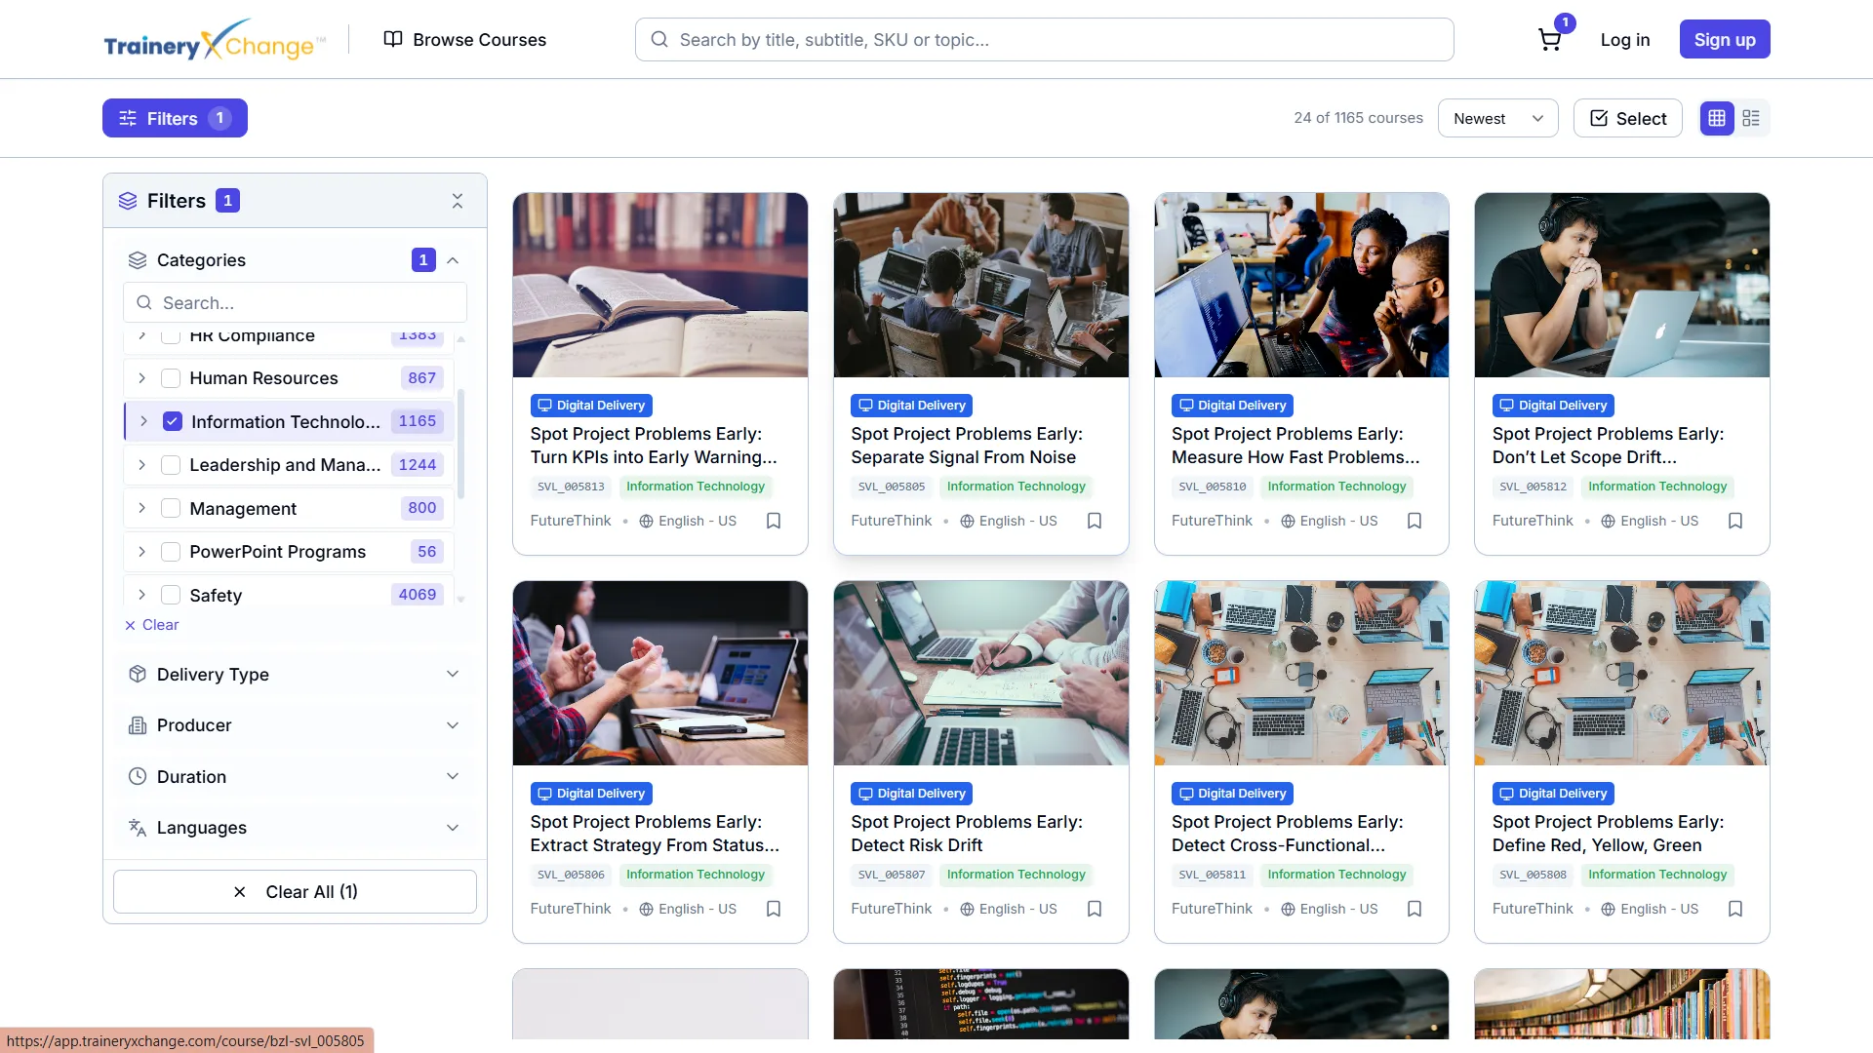The image size is (1873, 1053).
Task: Open the Newest sort dropdown
Action: pos(1497,118)
